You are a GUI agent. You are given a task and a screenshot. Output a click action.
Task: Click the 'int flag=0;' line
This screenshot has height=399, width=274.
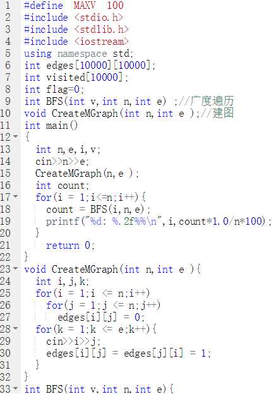click(x=54, y=90)
